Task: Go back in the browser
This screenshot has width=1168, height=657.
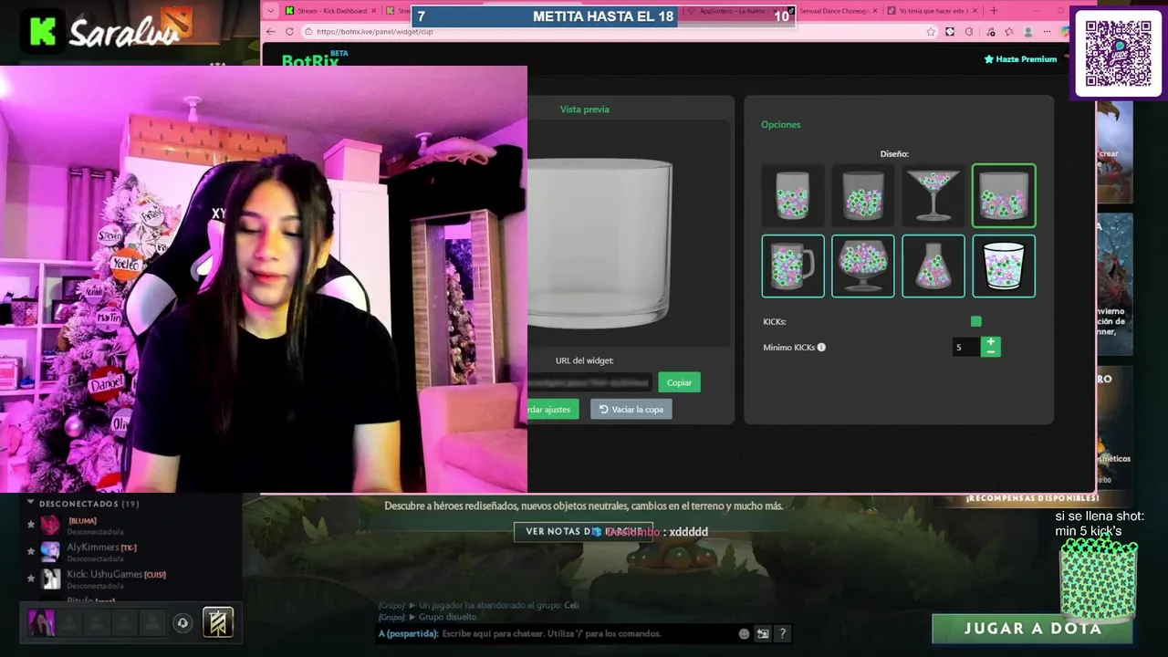Action: pos(271,31)
